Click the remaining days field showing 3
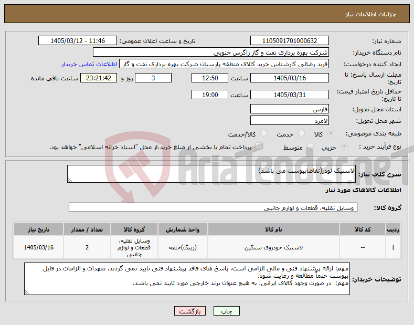This screenshot has width=414, height=325. [153, 78]
